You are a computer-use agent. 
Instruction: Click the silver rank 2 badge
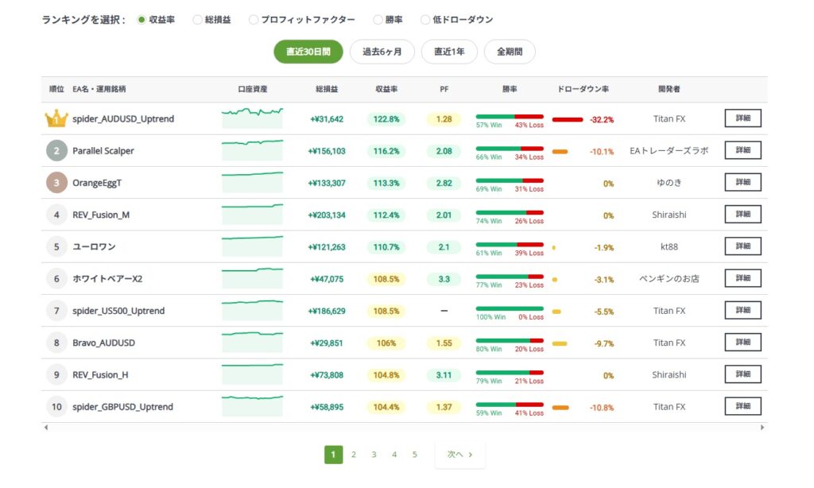[56, 150]
